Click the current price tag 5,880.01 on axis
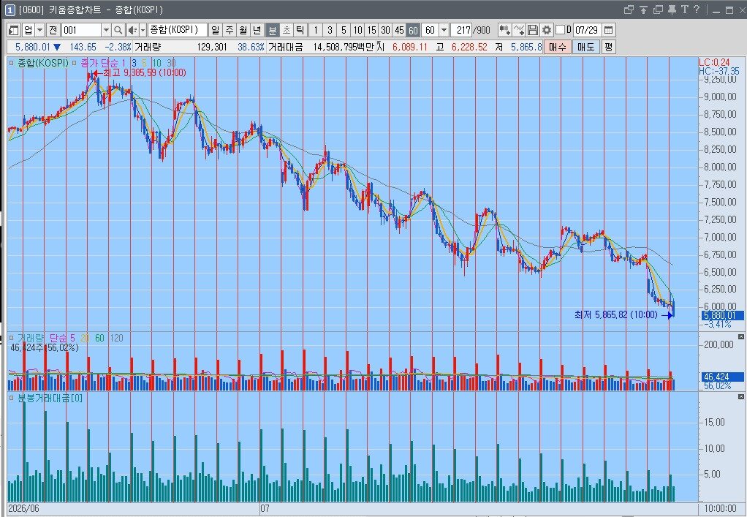747x517 pixels. click(x=722, y=315)
